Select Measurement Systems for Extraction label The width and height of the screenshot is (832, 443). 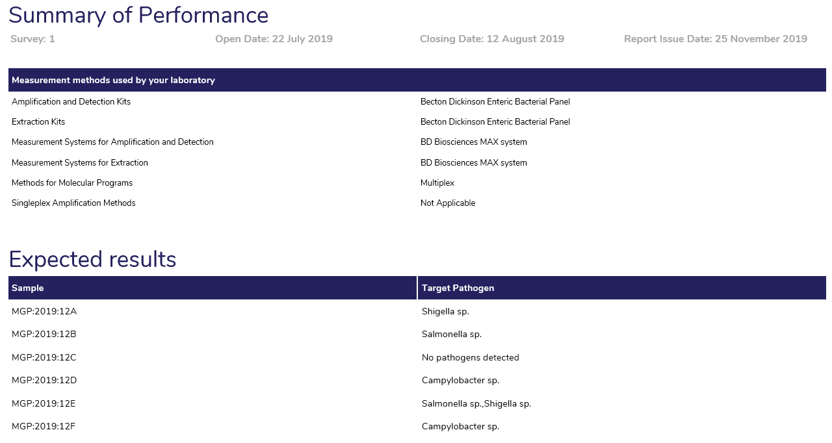(x=80, y=163)
